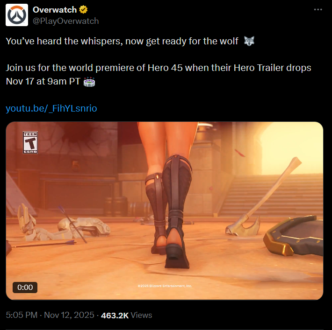Click the gold-trimmed shield in the video
The height and width of the screenshot is (330, 332).
pos(293,235)
